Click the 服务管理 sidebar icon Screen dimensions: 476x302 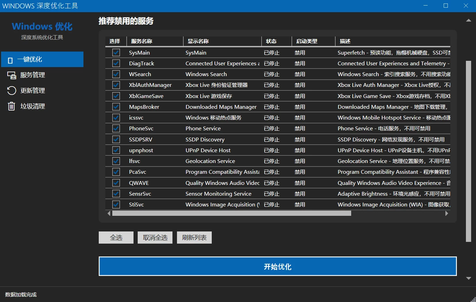click(11, 75)
